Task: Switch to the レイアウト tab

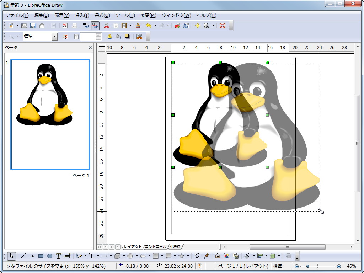Action: click(x=133, y=247)
